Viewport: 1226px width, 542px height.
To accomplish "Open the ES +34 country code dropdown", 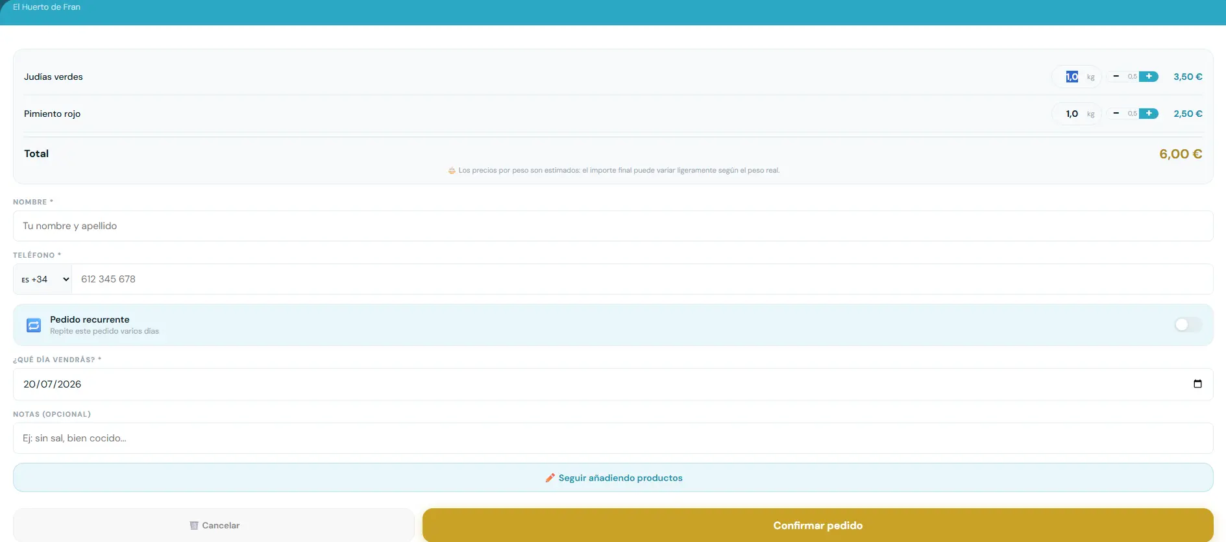I will pos(43,279).
